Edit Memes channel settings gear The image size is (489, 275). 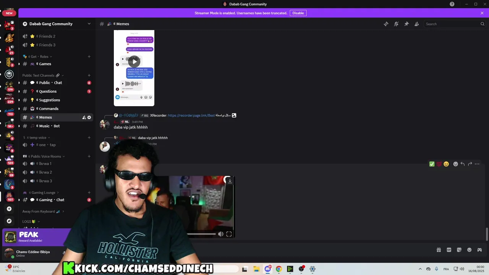pos(89,118)
